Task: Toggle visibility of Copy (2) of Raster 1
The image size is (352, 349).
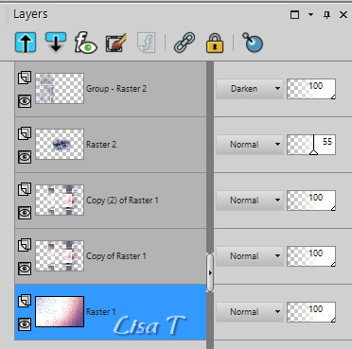Action: pos(25,213)
